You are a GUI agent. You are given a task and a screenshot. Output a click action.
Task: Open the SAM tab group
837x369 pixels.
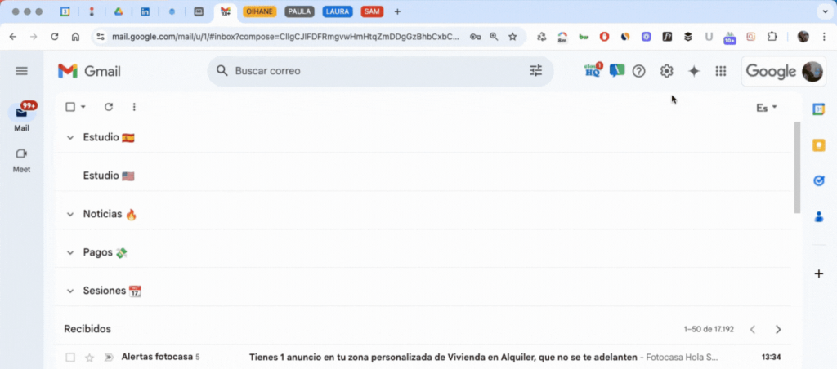click(372, 11)
